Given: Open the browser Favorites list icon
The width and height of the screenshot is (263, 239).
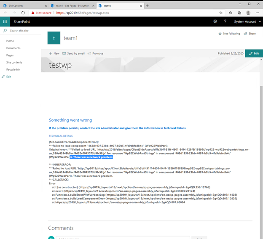Looking at the screenshot, I should coord(231,13).
